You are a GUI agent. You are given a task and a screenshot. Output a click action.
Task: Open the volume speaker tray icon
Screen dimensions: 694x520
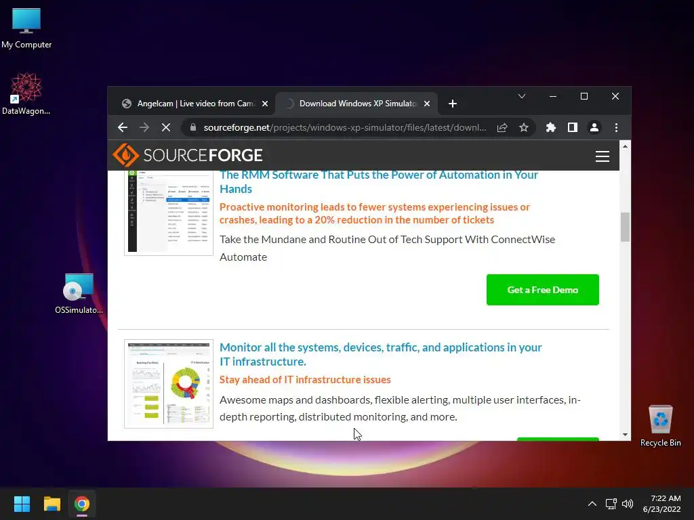pyautogui.click(x=628, y=504)
